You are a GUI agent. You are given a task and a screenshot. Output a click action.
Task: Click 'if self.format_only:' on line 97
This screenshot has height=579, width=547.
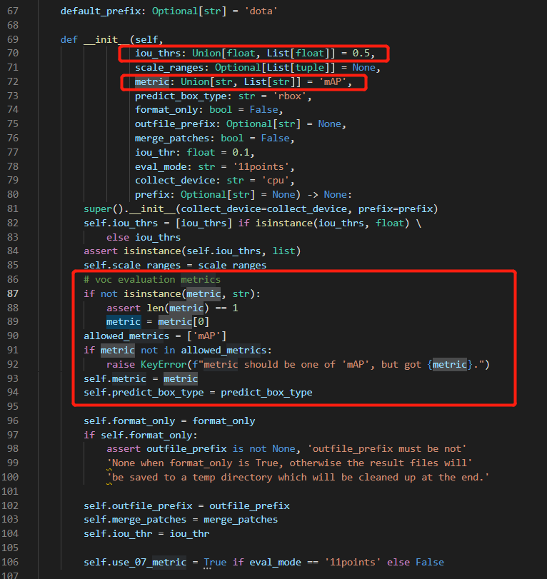[141, 435]
